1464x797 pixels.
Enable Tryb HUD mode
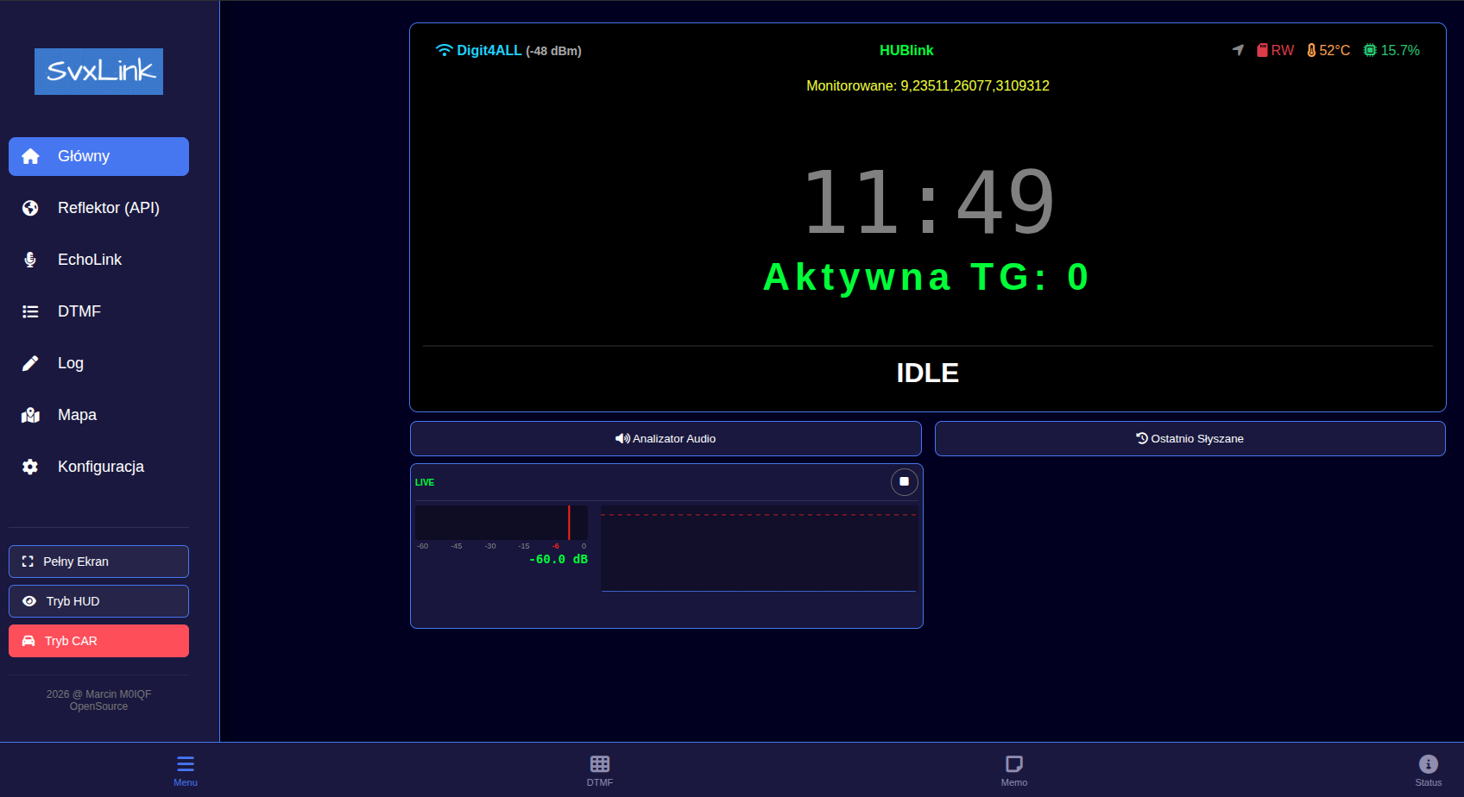[x=98, y=601]
